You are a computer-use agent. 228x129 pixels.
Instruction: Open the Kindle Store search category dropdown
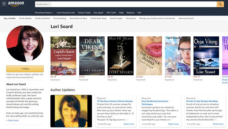coord(43,4)
